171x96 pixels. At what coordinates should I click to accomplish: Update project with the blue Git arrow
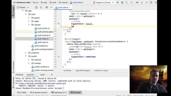(142, 2)
